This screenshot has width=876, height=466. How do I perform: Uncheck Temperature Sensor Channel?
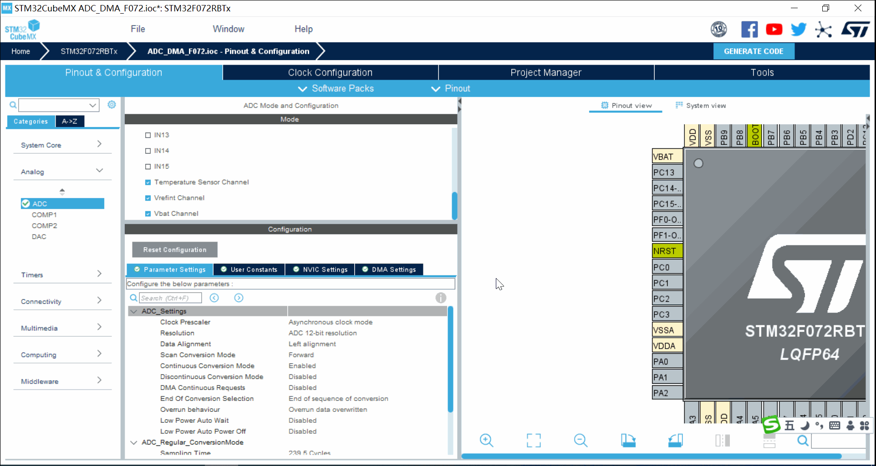[x=148, y=182]
